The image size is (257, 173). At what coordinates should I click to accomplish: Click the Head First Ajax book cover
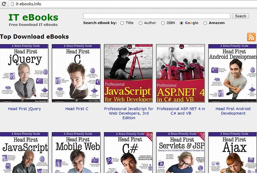(233, 153)
